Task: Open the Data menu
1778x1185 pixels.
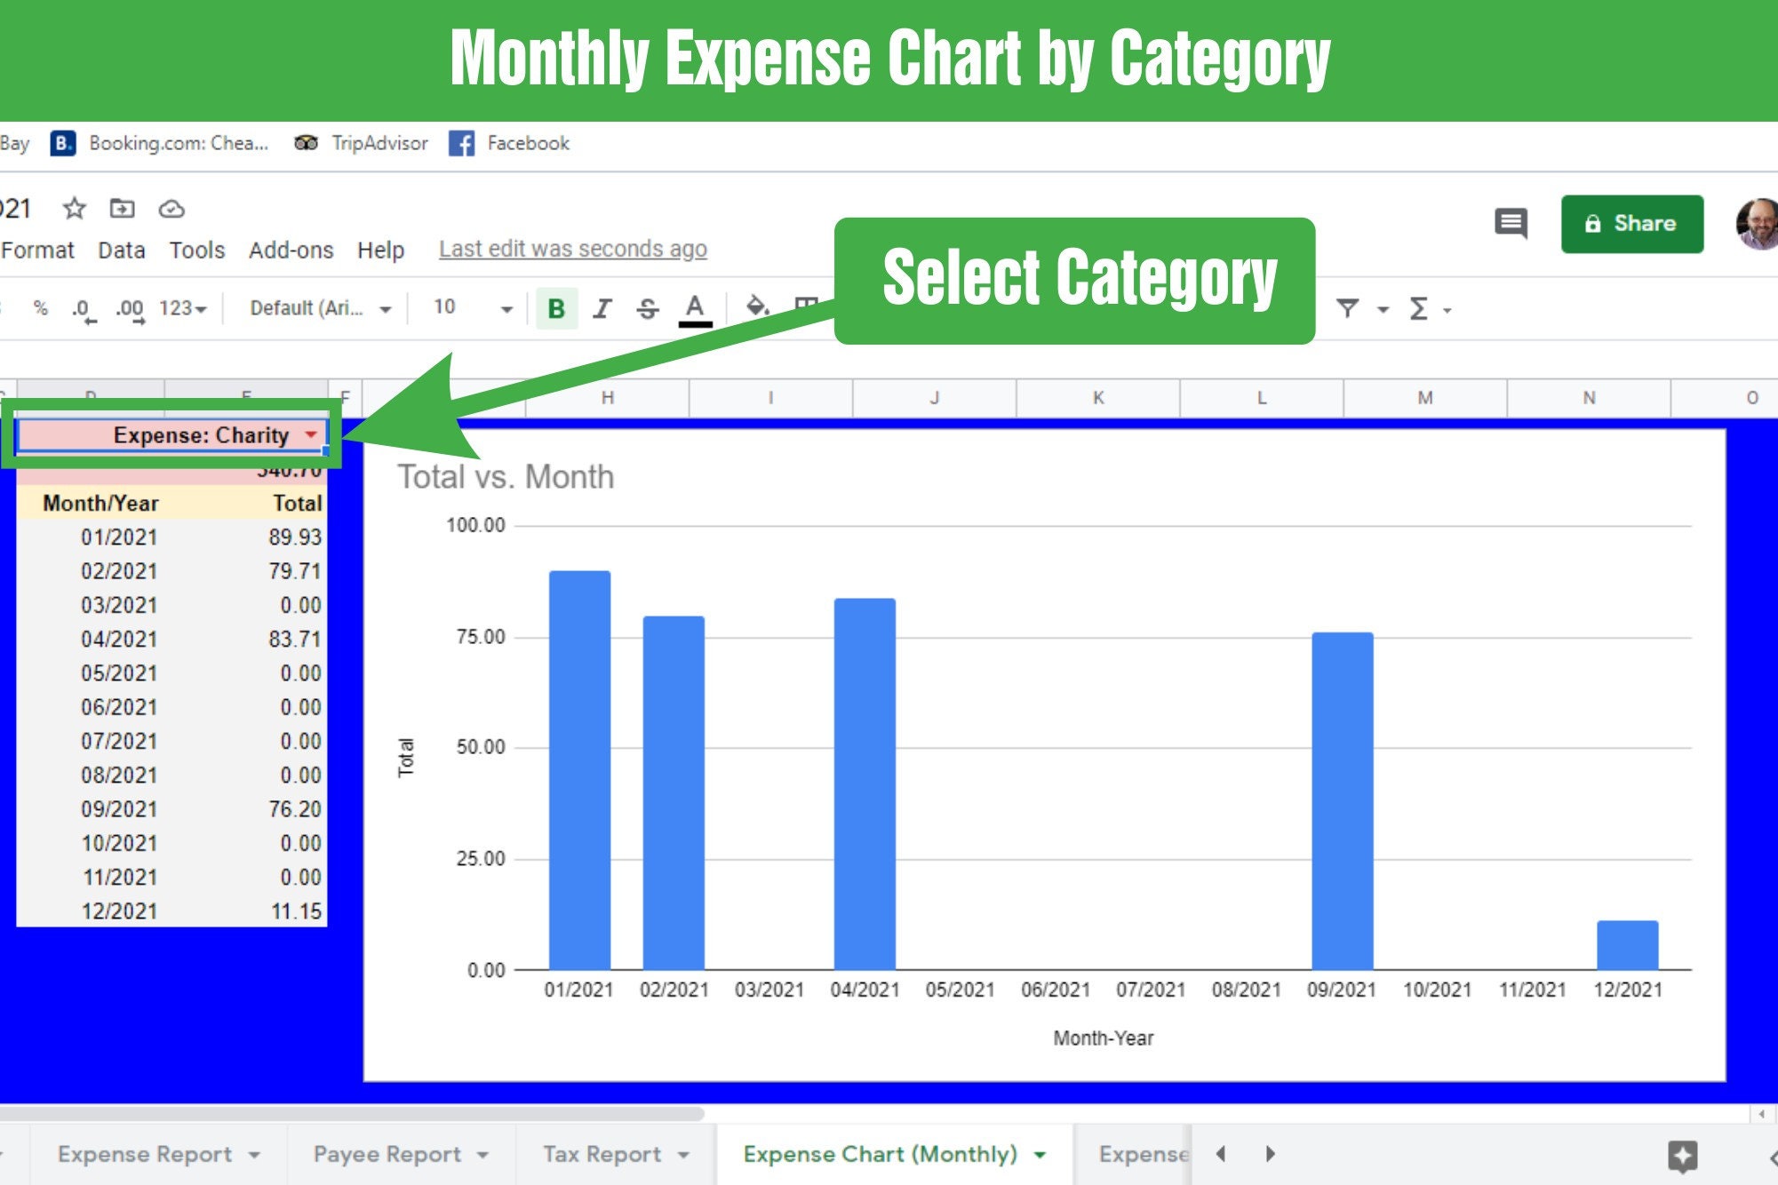Action: (x=122, y=250)
